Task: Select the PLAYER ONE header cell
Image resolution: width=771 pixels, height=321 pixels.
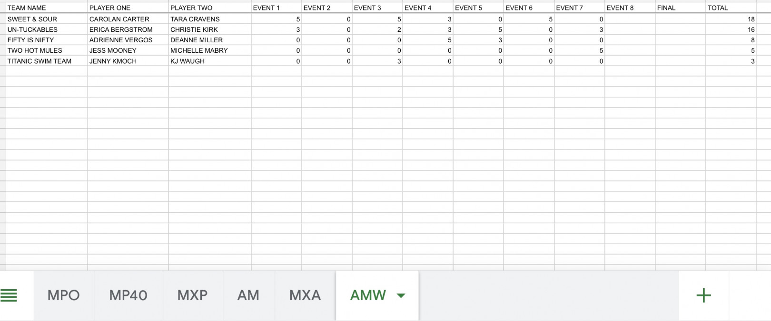Action: pyautogui.click(x=128, y=8)
